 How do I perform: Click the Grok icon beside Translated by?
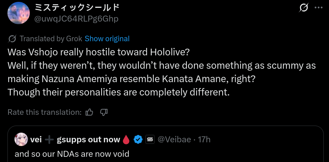pyautogui.click(x=12, y=39)
